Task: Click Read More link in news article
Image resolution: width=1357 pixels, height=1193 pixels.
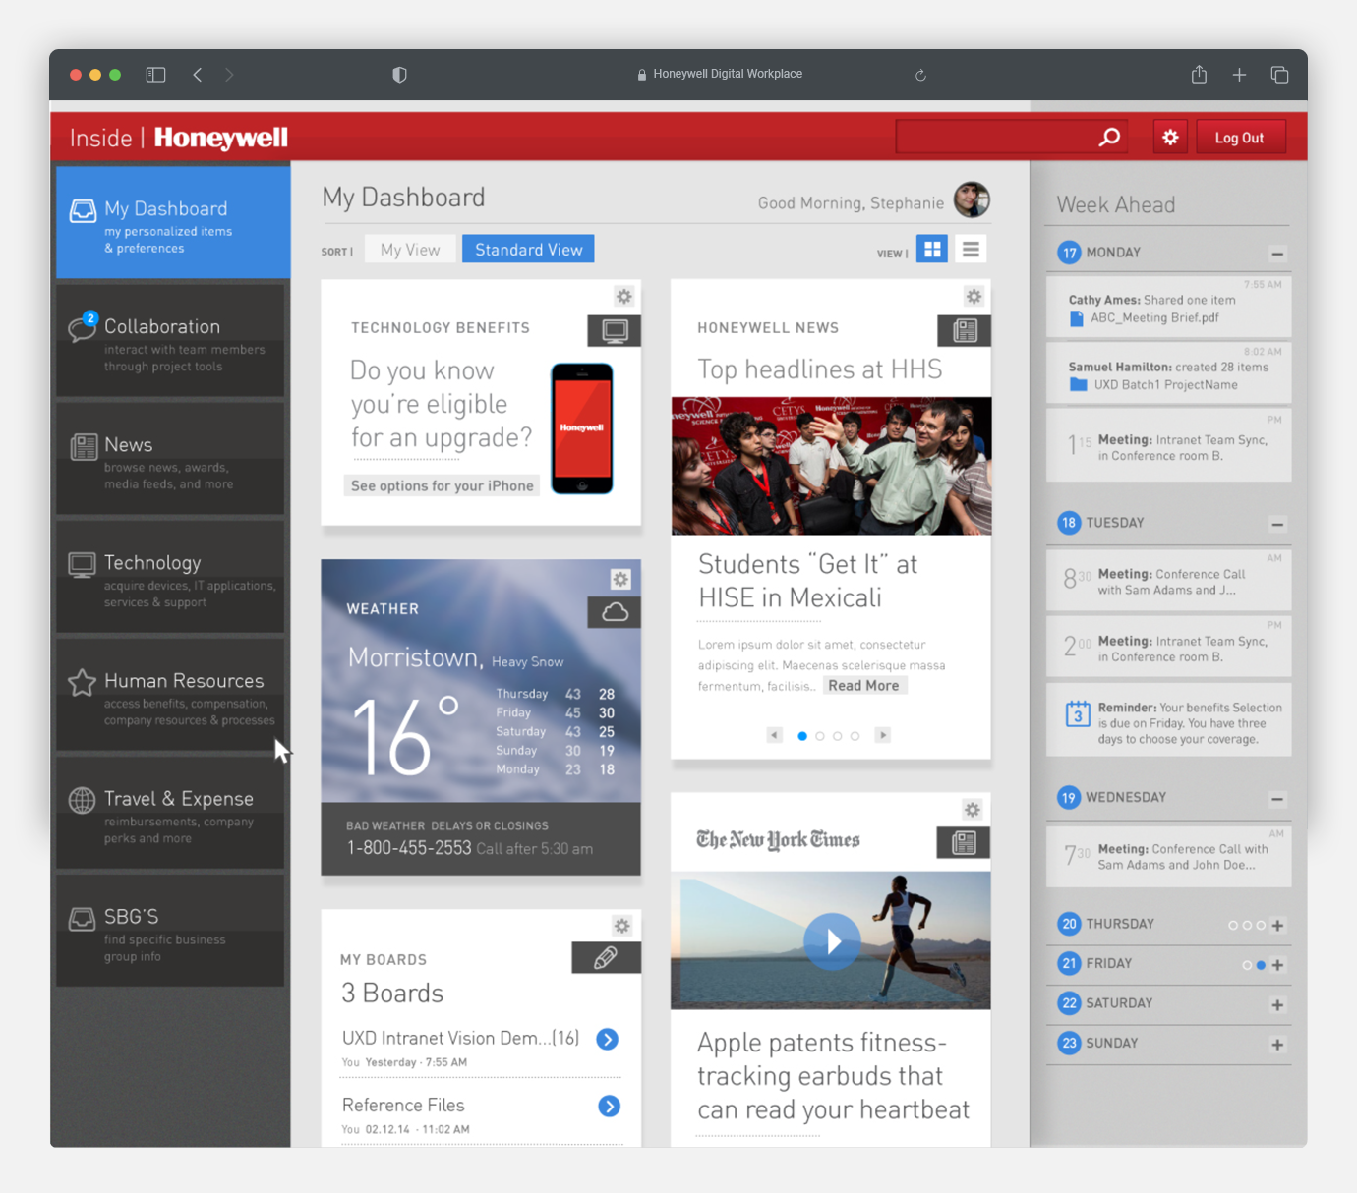Action: point(863,686)
